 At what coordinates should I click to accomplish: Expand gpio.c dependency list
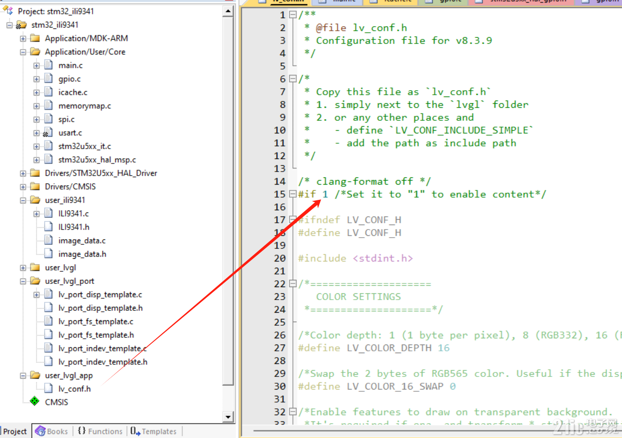point(36,79)
